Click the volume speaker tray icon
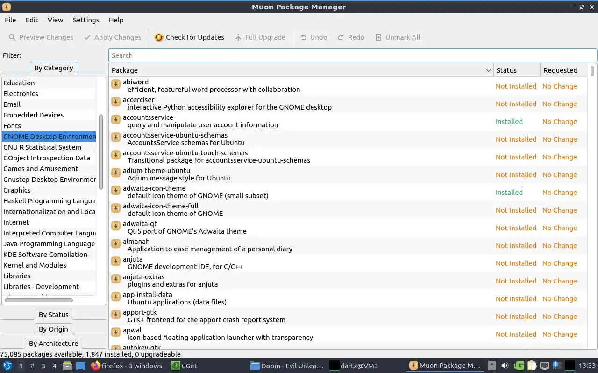Viewport: 598px width, 373px height. [505, 366]
